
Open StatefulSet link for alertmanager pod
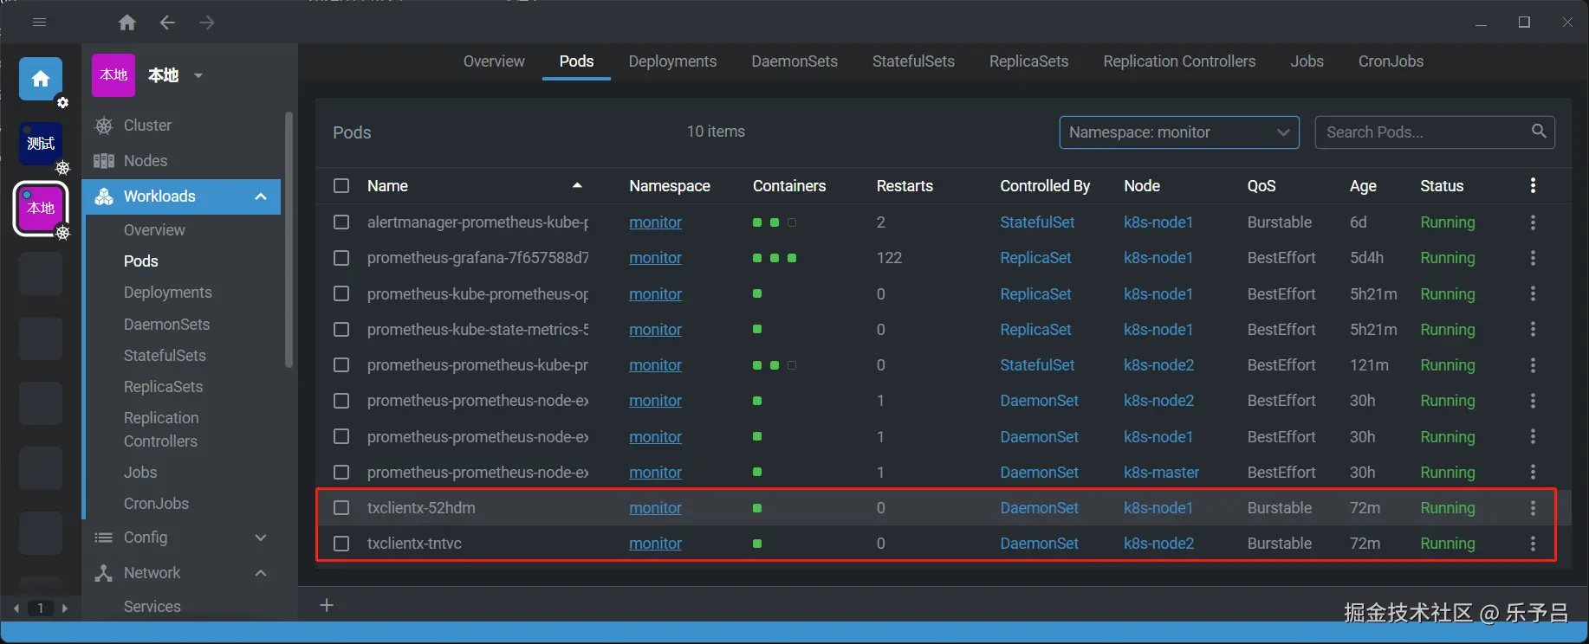(1037, 222)
